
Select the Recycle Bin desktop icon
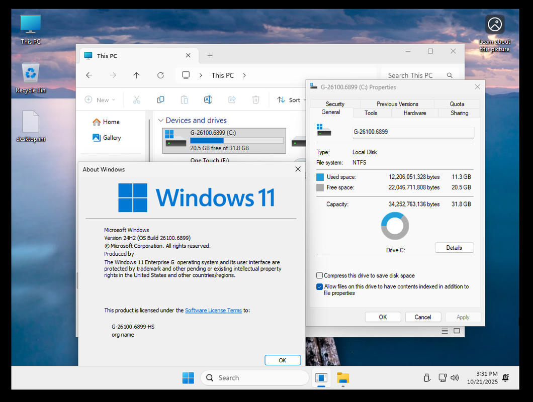click(x=31, y=78)
